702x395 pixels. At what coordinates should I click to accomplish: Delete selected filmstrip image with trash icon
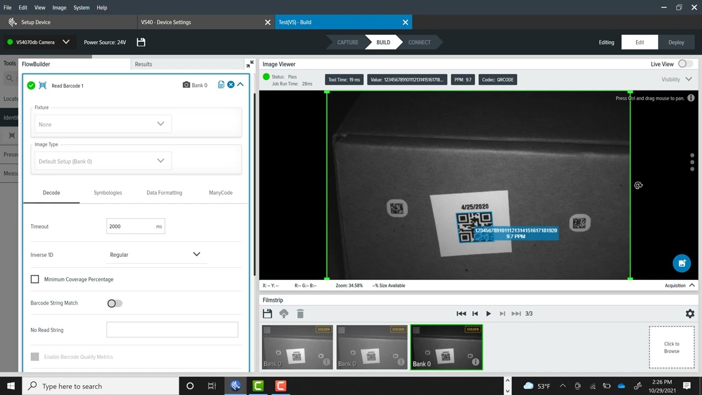[300, 314]
